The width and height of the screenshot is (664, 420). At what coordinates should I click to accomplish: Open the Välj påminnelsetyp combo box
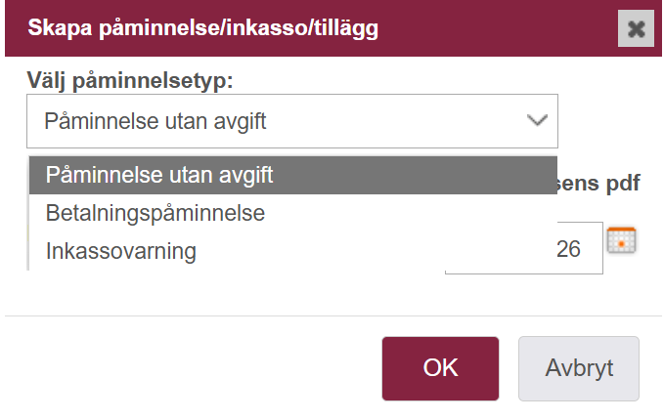pyautogui.click(x=292, y=121)
